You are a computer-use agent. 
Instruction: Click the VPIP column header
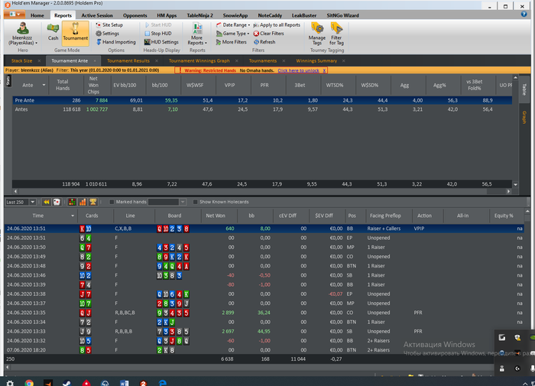pos(229,85)
